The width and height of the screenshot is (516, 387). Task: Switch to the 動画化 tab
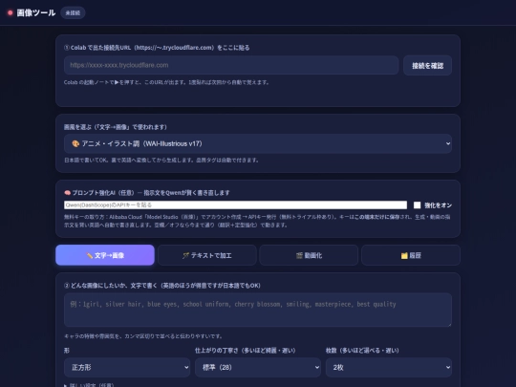tap(309, 255)
